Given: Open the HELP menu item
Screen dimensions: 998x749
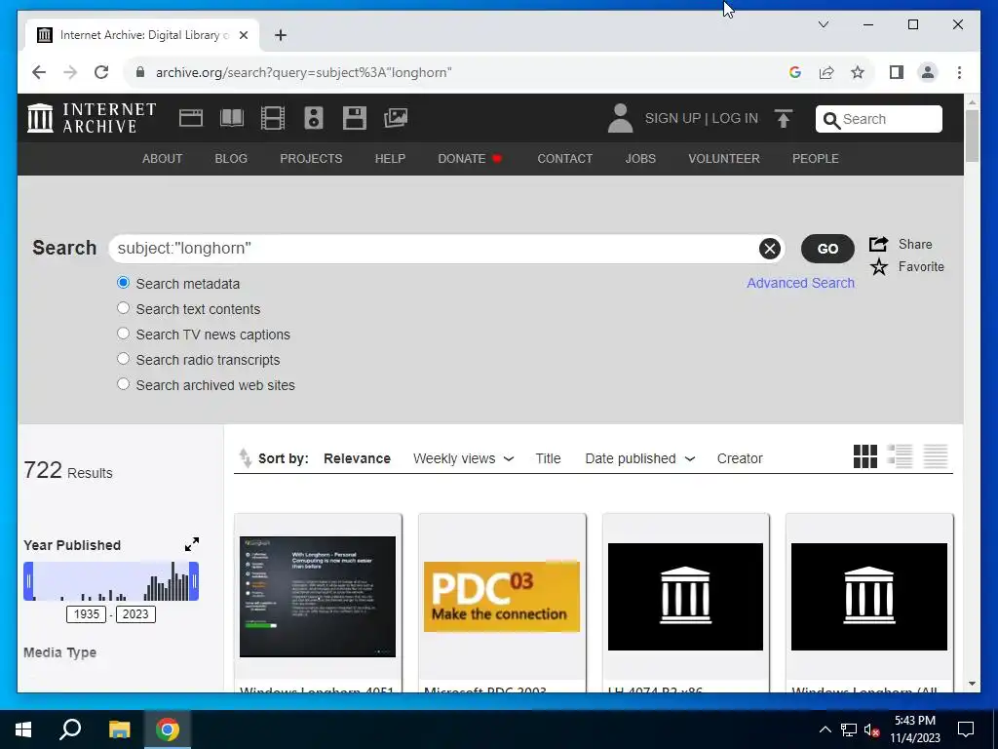Looking at the screenshot, I should tap(390, 159).
